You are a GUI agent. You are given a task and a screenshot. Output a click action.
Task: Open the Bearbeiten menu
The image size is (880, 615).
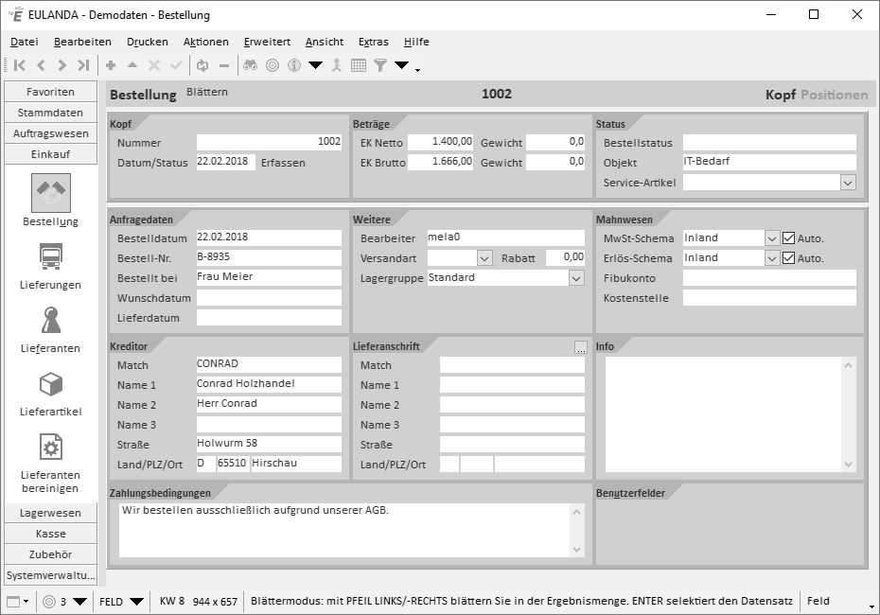pyautogui.click(x=82, y=42)
